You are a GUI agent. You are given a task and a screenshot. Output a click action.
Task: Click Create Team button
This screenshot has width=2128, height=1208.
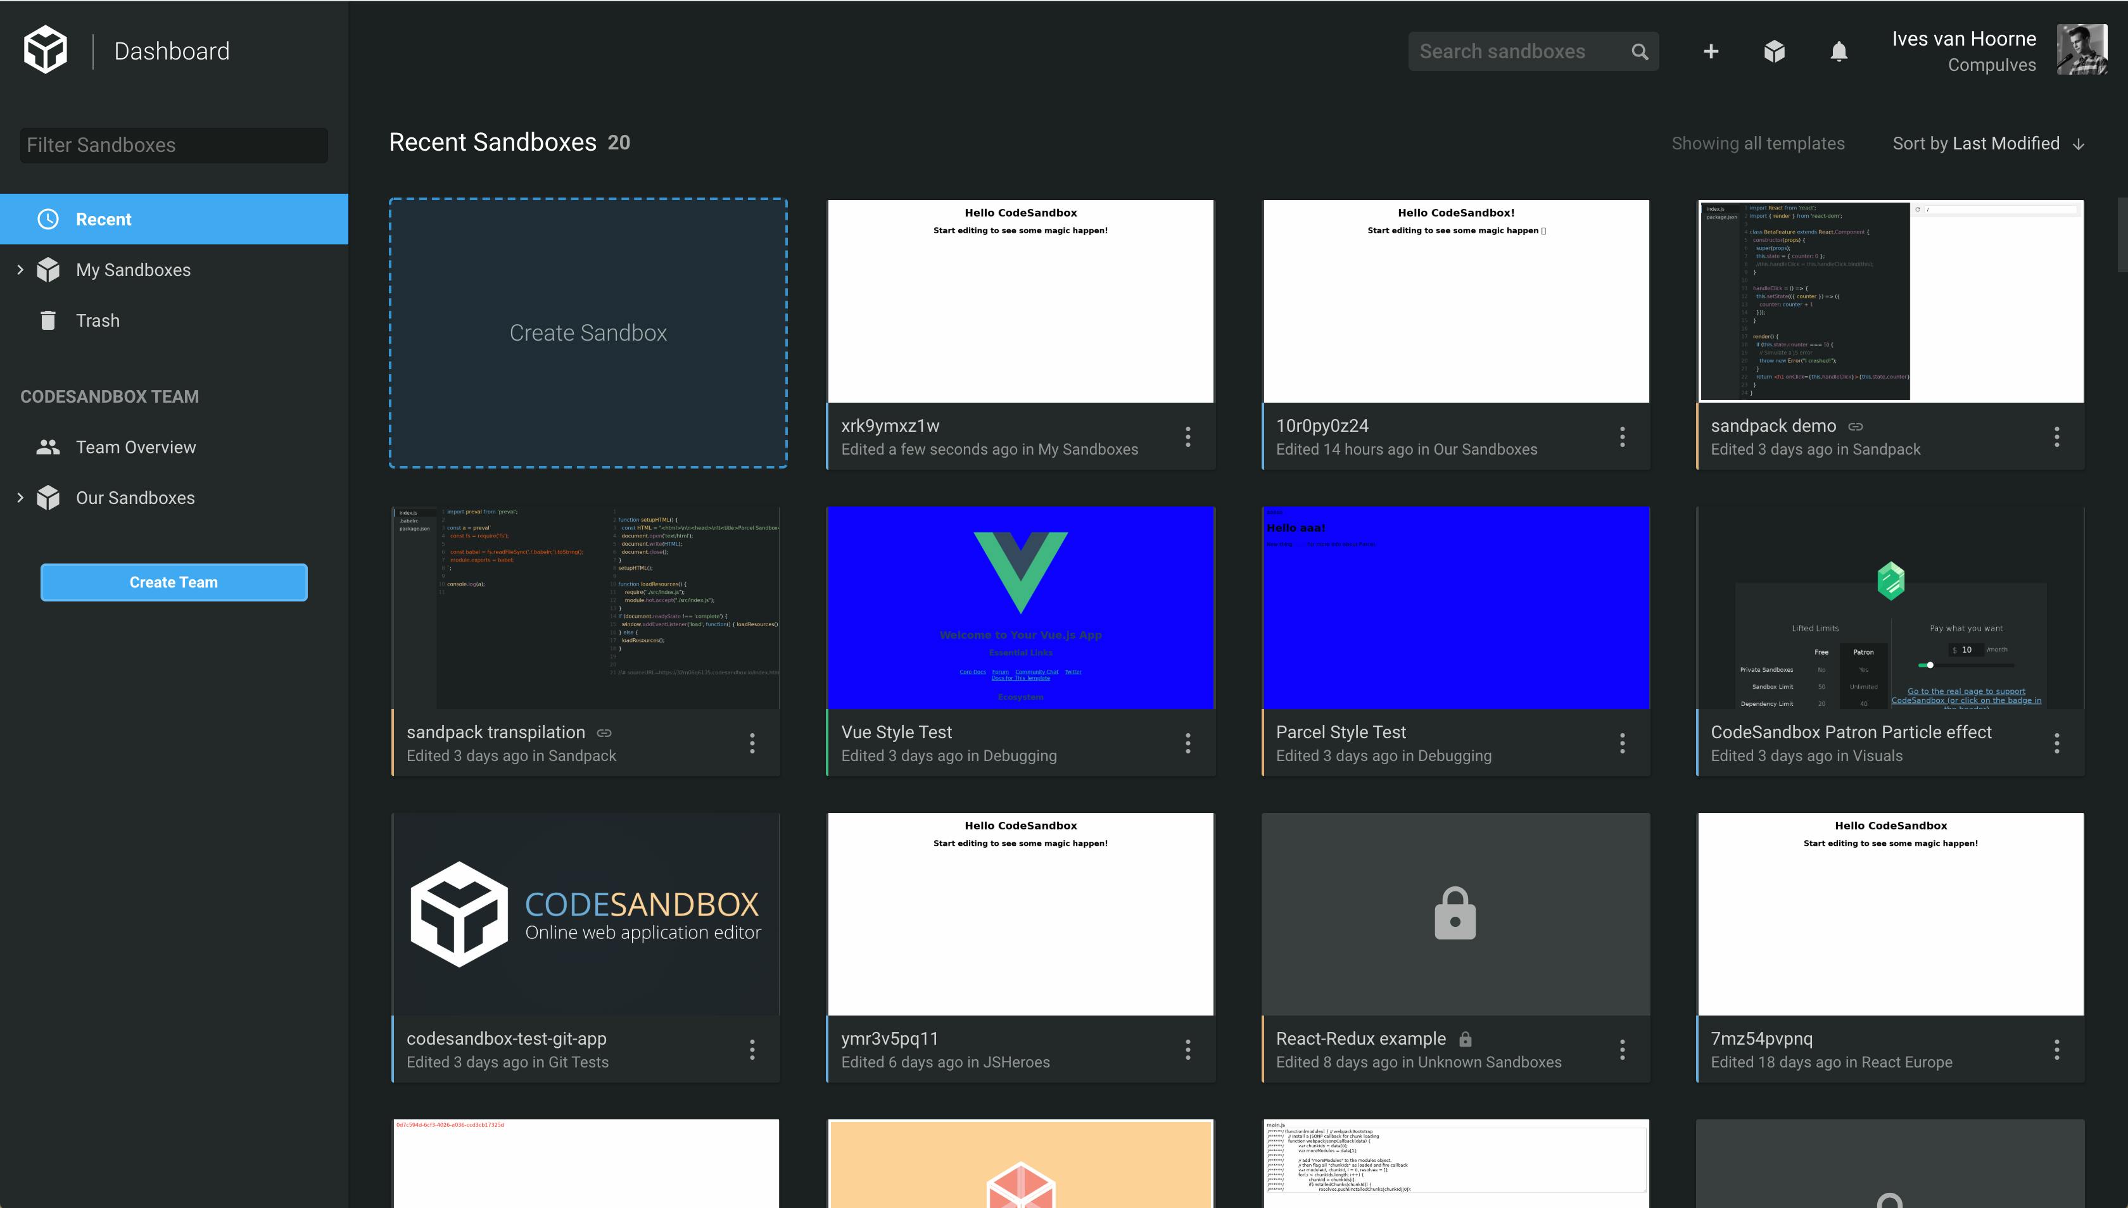tap(174, 582)
